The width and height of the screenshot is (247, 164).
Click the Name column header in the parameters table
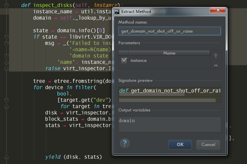(169, 53)
